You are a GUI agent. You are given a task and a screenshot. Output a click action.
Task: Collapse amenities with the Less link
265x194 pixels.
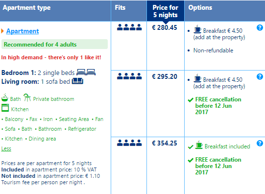tap(6, 148)
